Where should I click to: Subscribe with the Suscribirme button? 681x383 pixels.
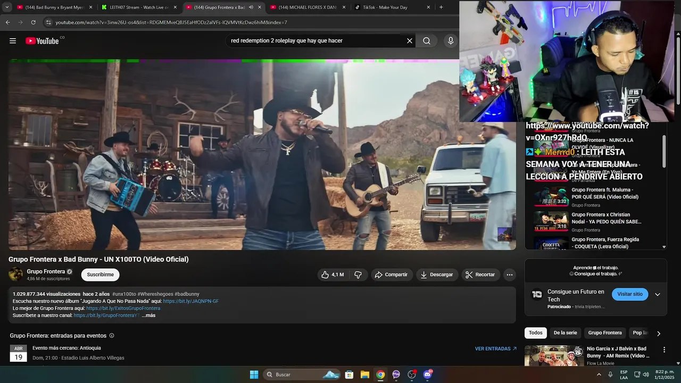(x=100, y=274)
